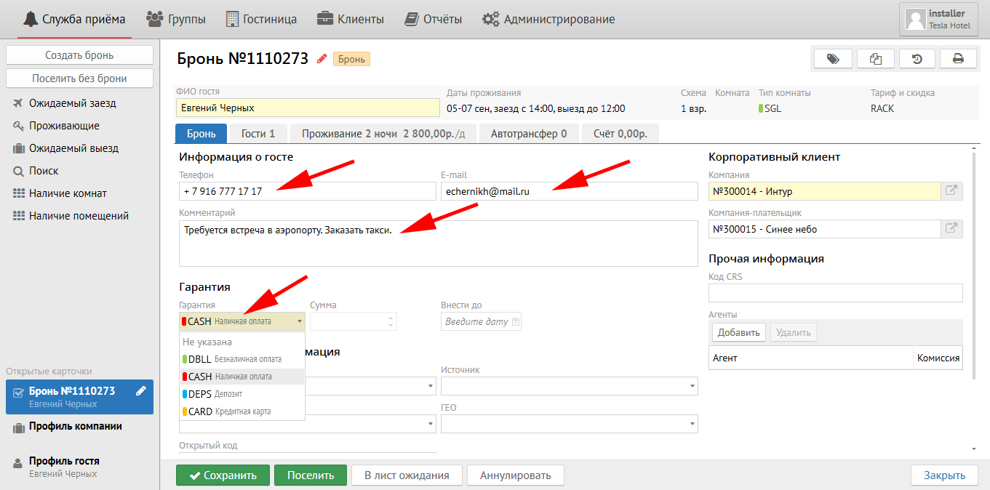Open booking history icon button
The height and width of the screenshot is (490, 990).
pyautogui.click(x=917, y=59)
